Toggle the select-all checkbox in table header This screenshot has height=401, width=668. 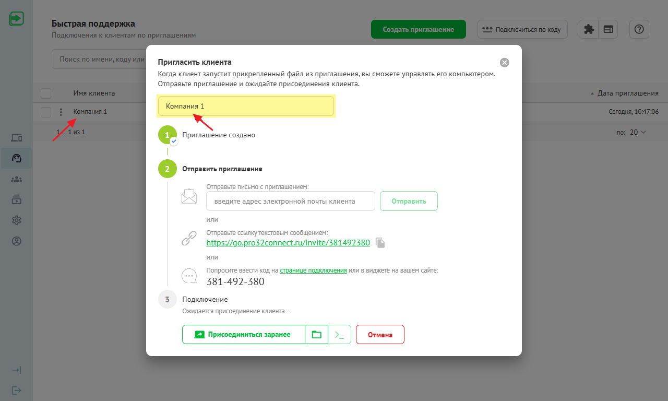[x=46, y=93]
